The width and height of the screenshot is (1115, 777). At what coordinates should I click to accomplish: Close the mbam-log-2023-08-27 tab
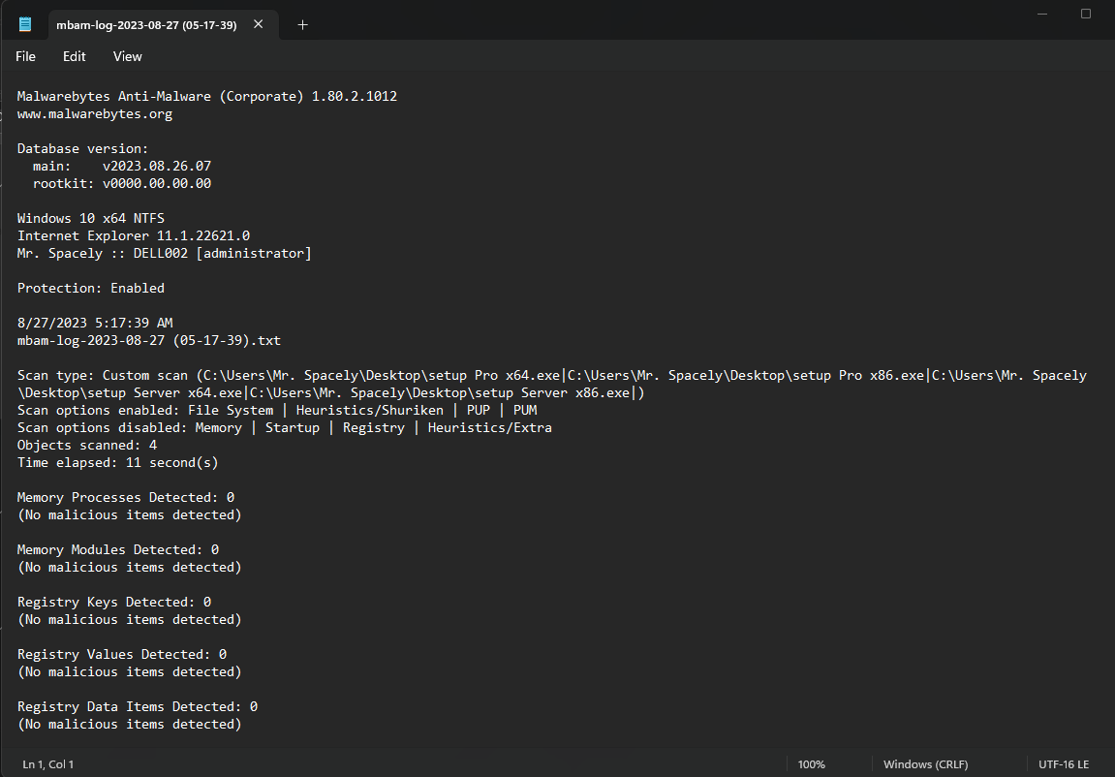(258, 24)
